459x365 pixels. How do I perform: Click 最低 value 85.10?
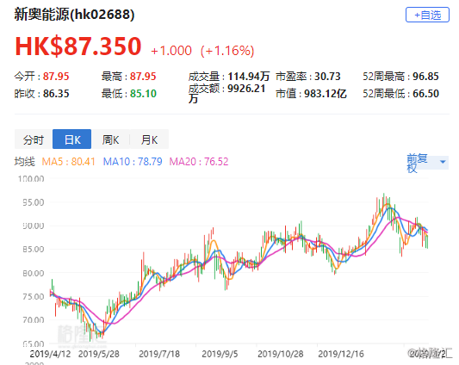143,94
